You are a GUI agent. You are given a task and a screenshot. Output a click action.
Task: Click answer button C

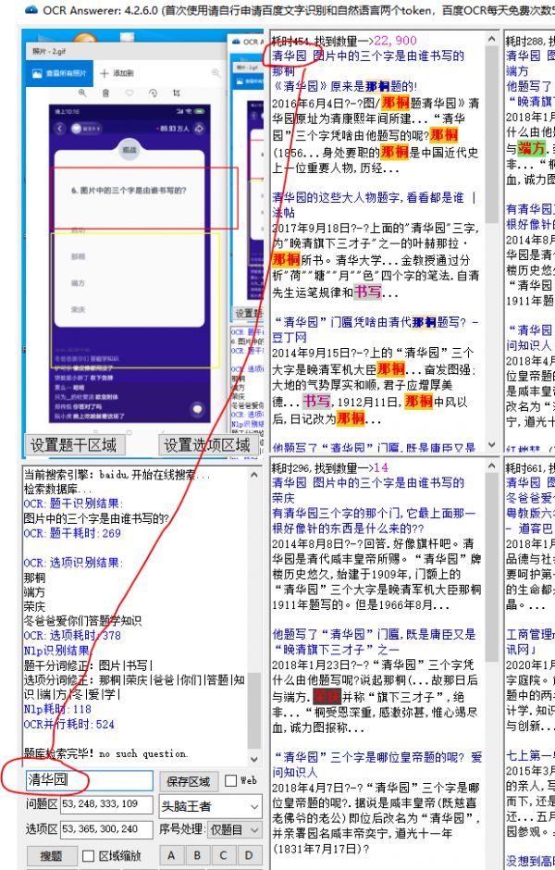[223, 855]
